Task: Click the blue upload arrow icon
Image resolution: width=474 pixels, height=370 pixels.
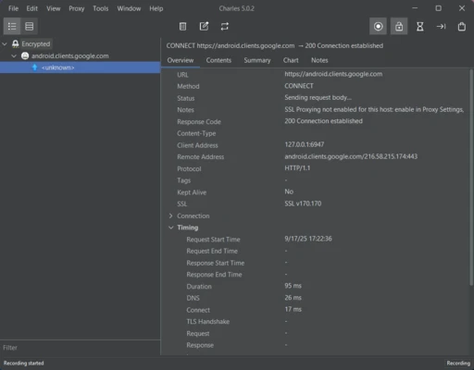Action: pyautogui.click(x=34, y=68)
